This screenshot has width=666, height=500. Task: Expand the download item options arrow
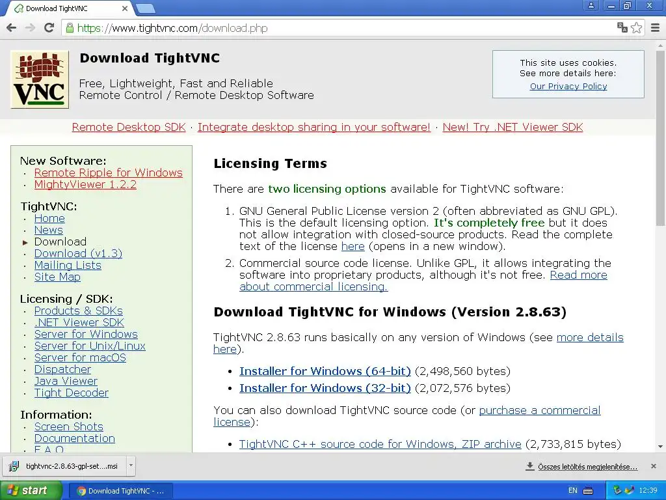pyautogui.click(x=131, y=466)
